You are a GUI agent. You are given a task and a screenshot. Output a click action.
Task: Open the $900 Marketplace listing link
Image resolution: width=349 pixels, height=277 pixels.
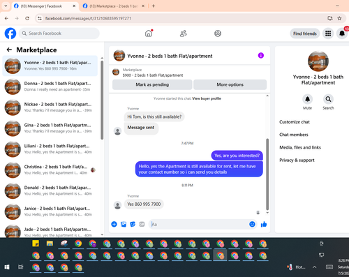(153, 75)
